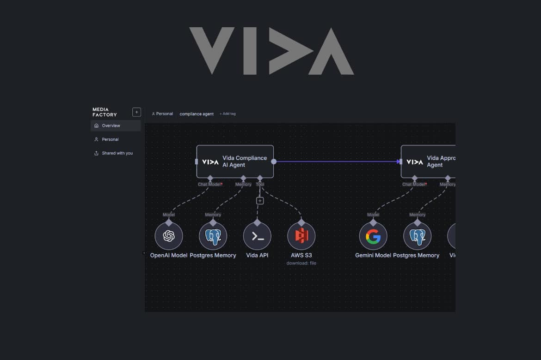Select Postgres Memory node beside Gemini Model
Image resolution: width=541 pixels, height=360 pixels.
click(417, 236)
